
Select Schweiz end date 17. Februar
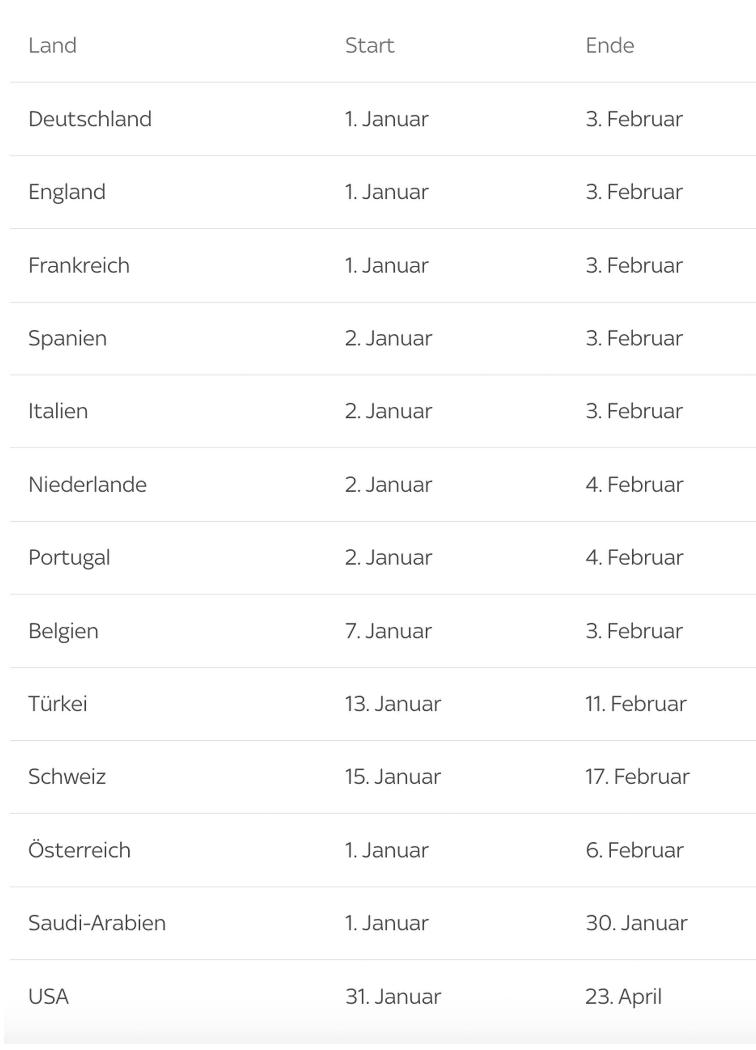point(638,777)
